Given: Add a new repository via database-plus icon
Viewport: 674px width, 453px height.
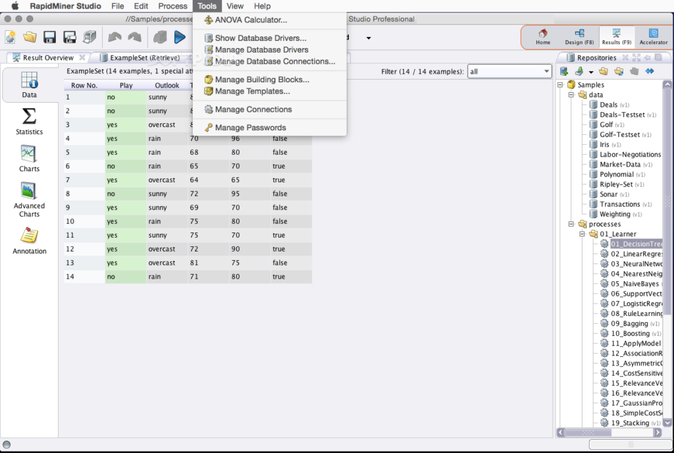Looking at the screenshot, I should (x=564, y=71).
